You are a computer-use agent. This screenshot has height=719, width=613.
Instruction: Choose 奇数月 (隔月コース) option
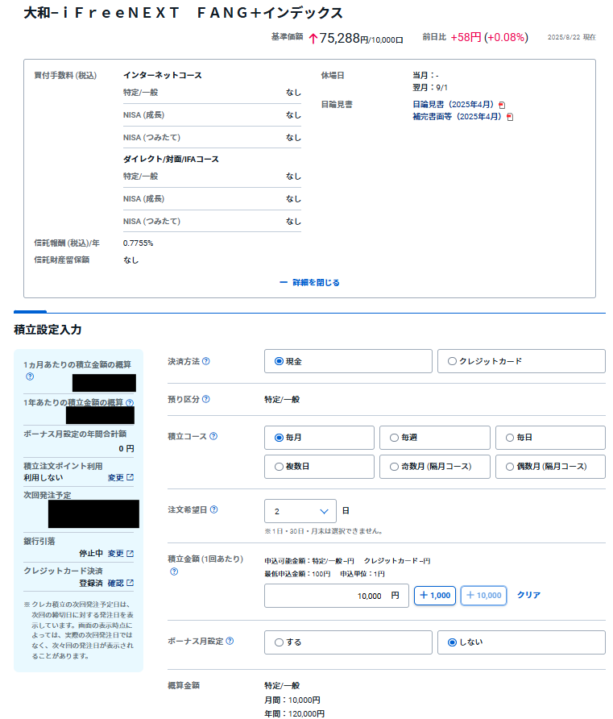coord(435,467)
